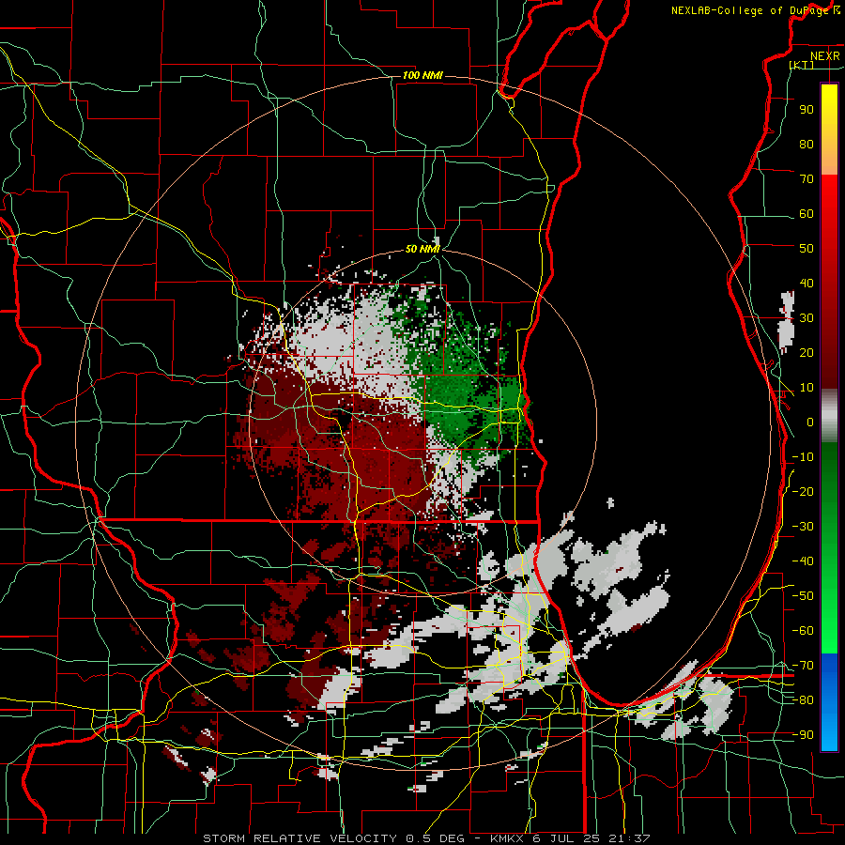Click the STORM RELATIVE VELOCITY caption text

coord(300,838)
